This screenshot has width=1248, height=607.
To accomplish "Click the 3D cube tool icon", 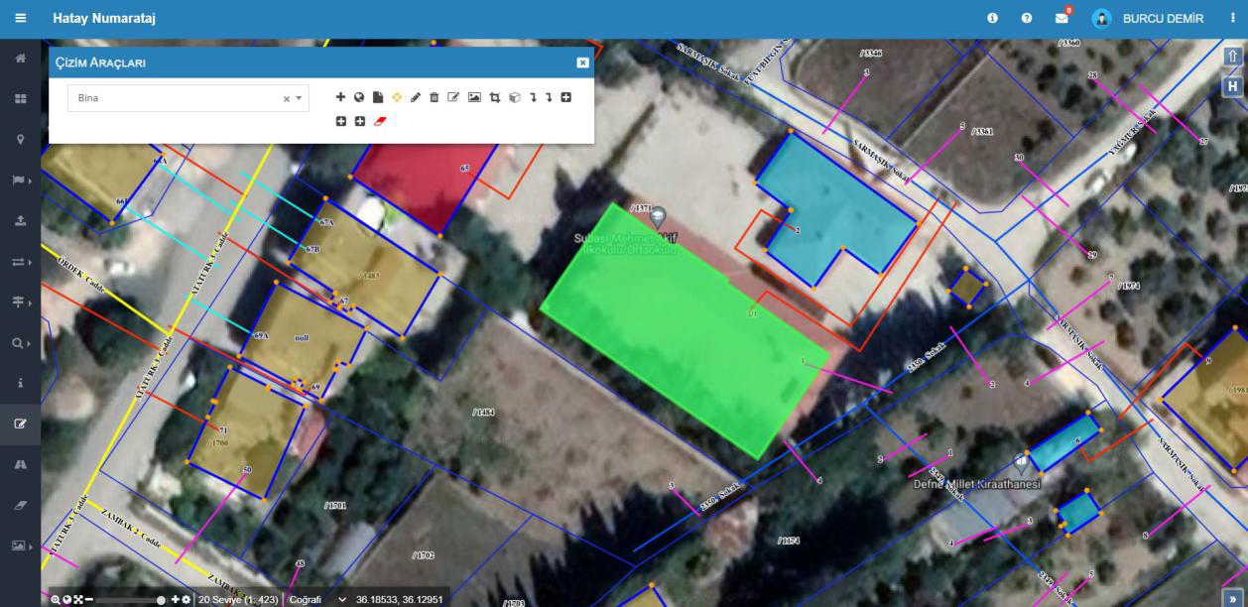I will (514, 97).
